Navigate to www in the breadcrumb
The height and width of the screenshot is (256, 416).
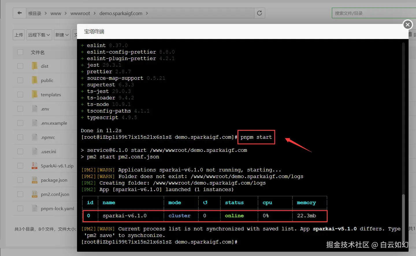click(56, 13)
